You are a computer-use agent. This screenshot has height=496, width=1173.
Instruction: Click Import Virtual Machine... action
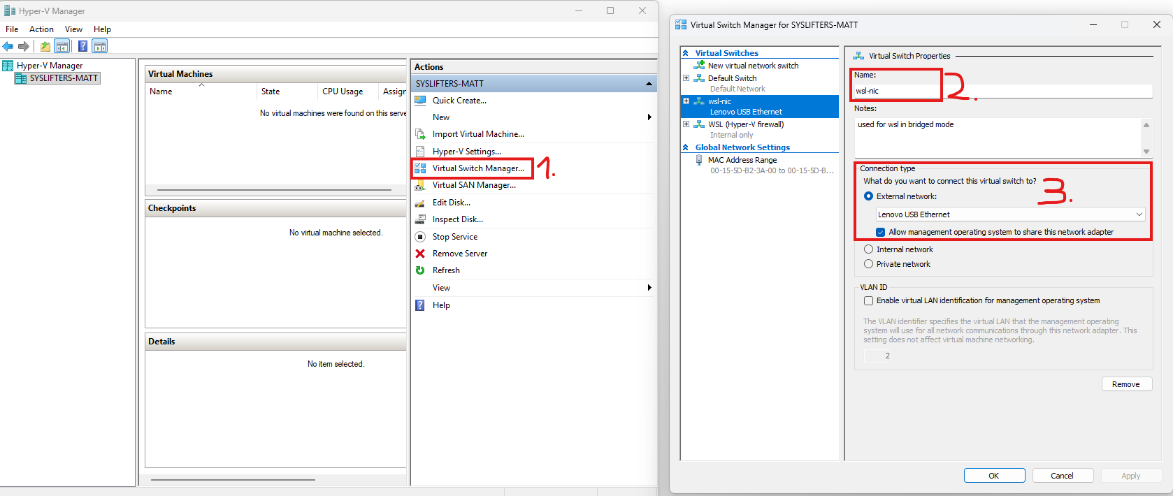478,134
